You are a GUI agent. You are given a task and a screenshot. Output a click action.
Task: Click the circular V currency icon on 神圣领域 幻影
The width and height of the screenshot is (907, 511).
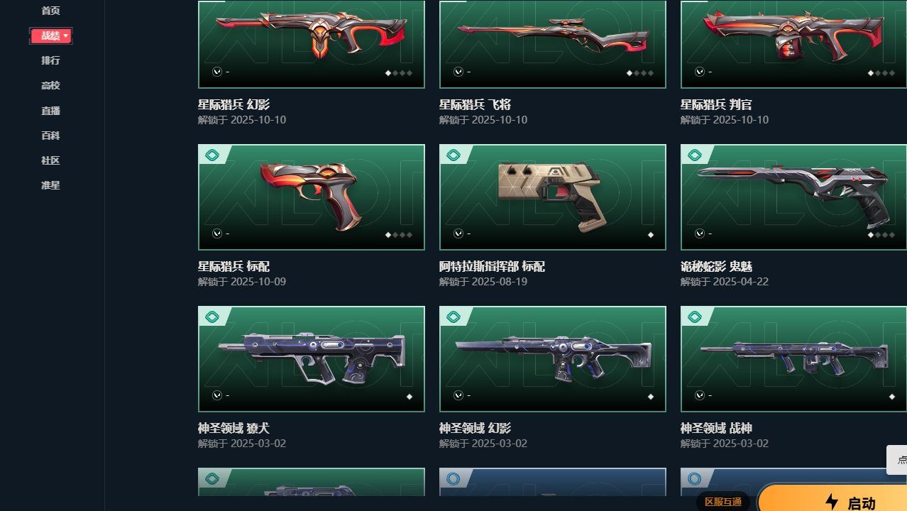(x=458, y=395)
